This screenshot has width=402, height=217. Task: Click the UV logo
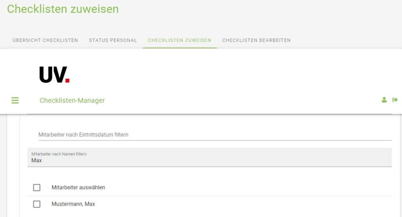coord(54,75)
